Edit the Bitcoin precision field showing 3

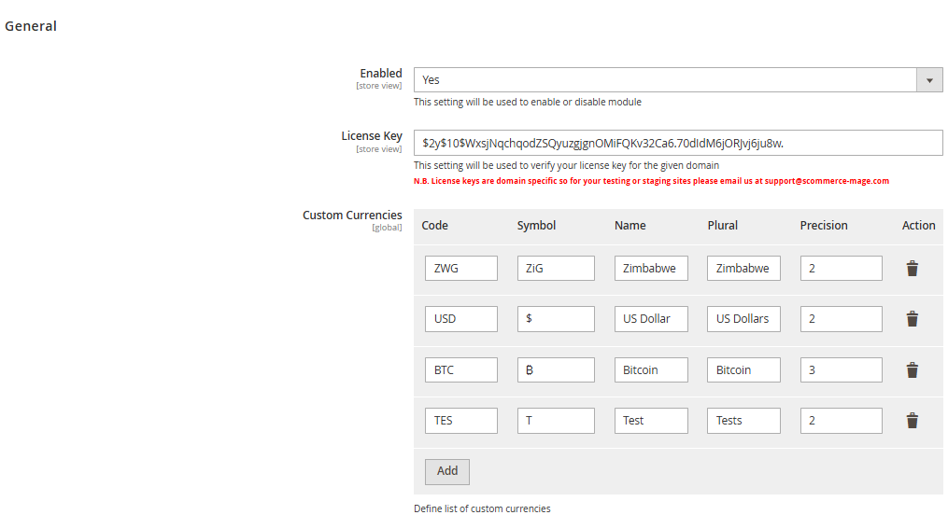coord(841,370)
